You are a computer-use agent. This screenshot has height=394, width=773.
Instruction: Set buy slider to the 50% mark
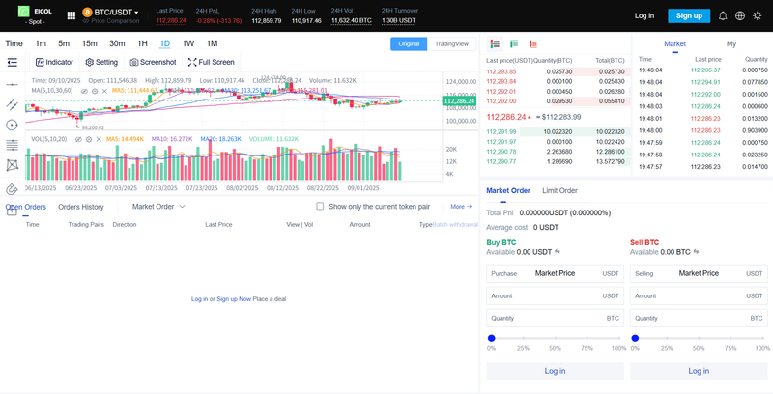click(555, 338)
